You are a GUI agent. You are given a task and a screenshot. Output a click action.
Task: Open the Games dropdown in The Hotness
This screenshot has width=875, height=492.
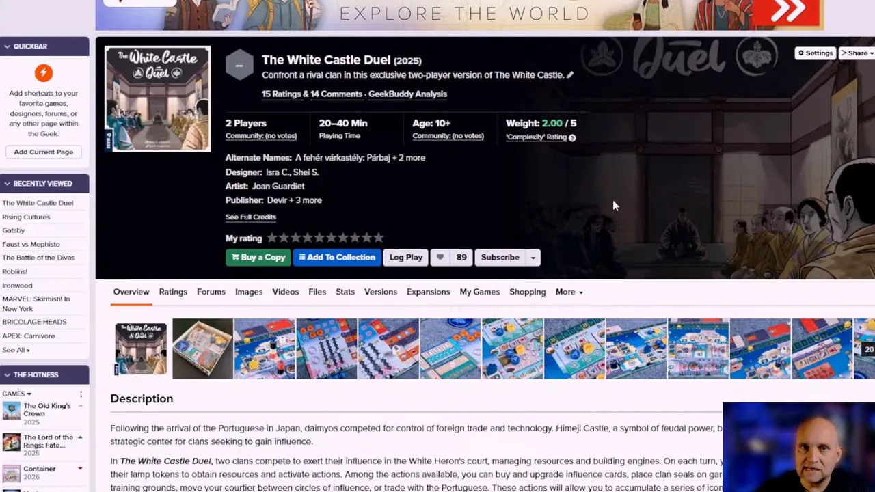[16, 394]
